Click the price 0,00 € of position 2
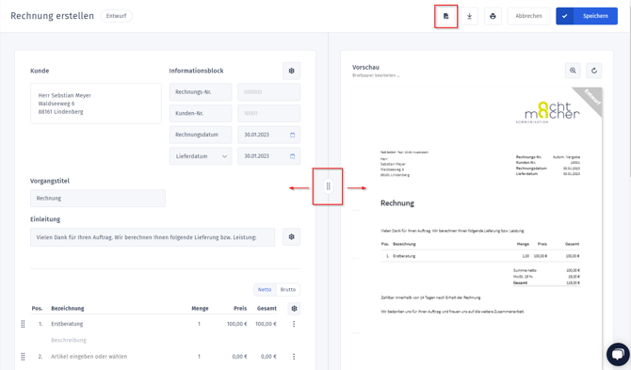 (x=239, y=356)
